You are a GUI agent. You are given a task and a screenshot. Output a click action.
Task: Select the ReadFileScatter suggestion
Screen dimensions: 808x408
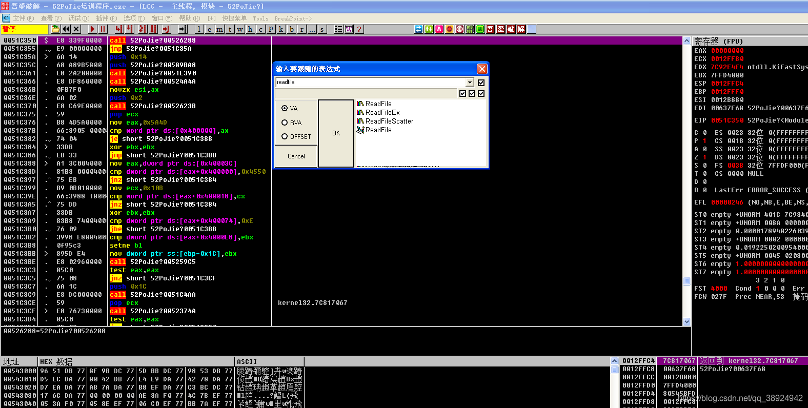tap(385, 121)
